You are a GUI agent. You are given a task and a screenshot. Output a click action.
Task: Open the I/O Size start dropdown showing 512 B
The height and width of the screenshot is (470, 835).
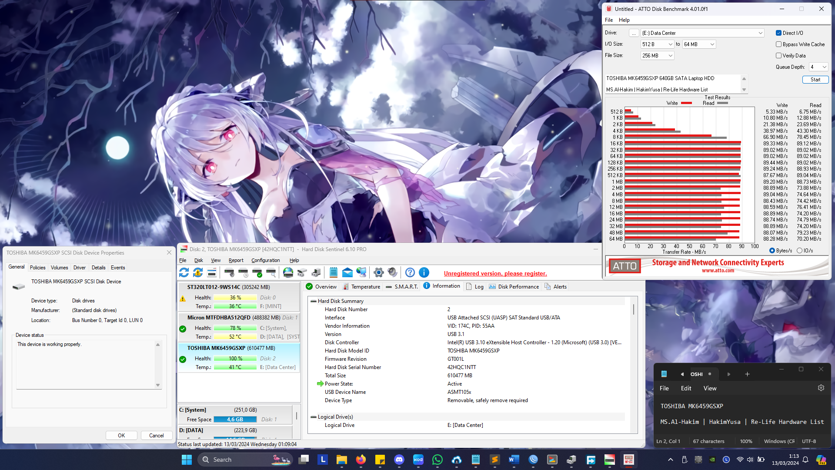point(657,44)
